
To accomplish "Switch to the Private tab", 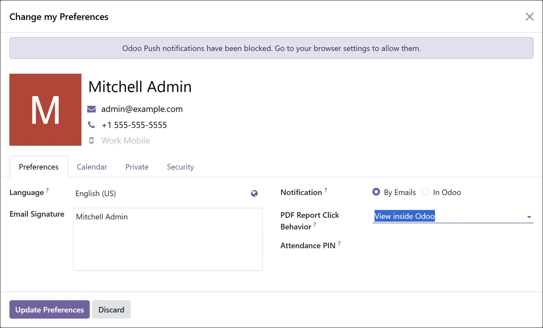I will (x=137, y=167).
